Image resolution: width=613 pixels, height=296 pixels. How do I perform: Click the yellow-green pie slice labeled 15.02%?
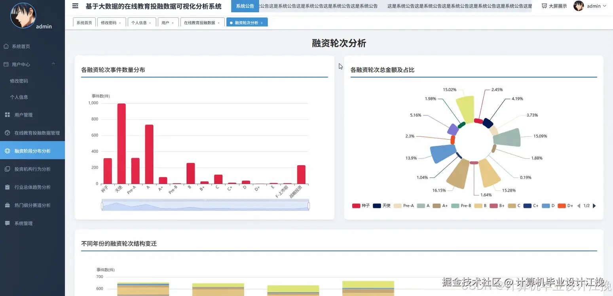[x=465, y=109]
